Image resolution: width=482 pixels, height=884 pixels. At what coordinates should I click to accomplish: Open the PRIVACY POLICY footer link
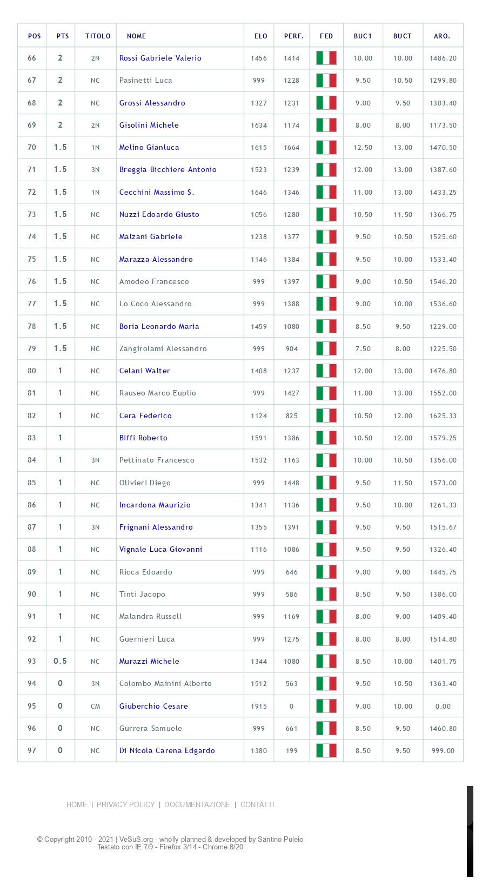(x=125, y=804)
